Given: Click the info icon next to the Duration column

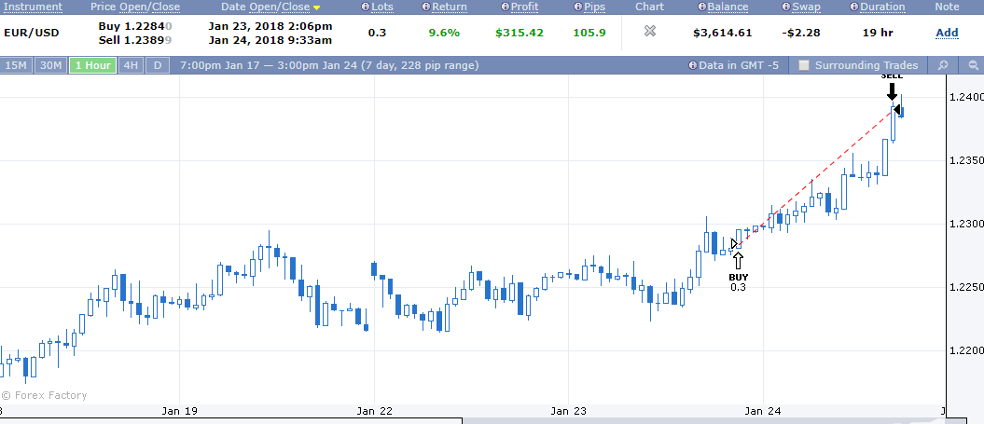Looking at the screenshot, I should click(x=853, y=7).
